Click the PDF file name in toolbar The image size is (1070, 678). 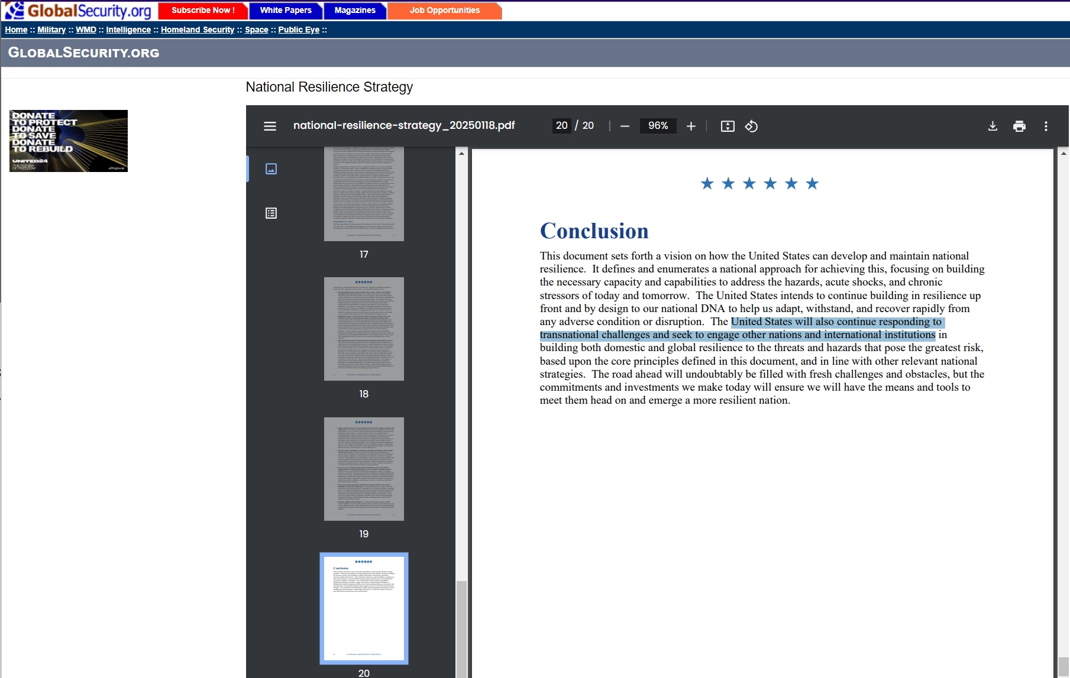point(404,125)
